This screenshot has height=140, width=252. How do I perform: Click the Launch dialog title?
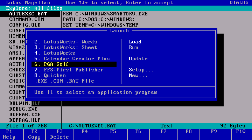pyautogui.click(x=119, y=31)
